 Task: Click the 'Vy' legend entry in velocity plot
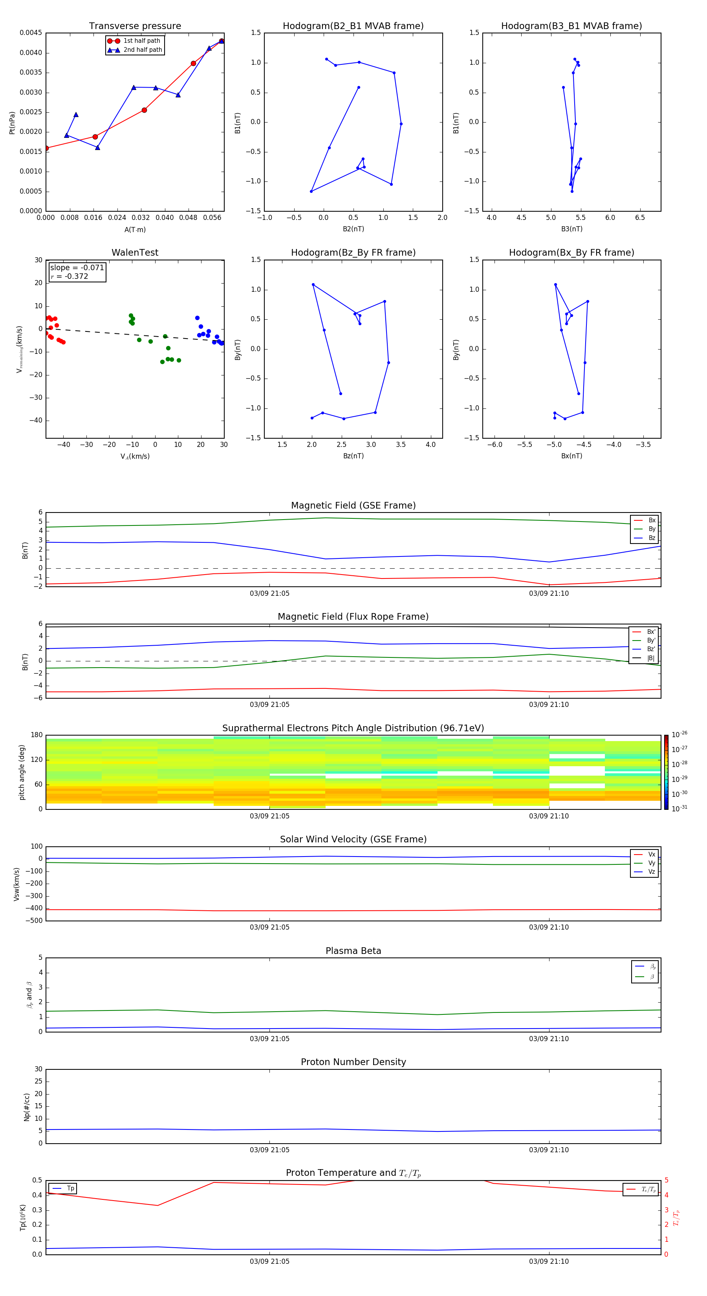click(x=645, y=863)
